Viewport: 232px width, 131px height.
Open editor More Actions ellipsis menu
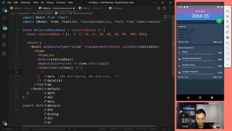pyautogui.click(x=170, y=8)
